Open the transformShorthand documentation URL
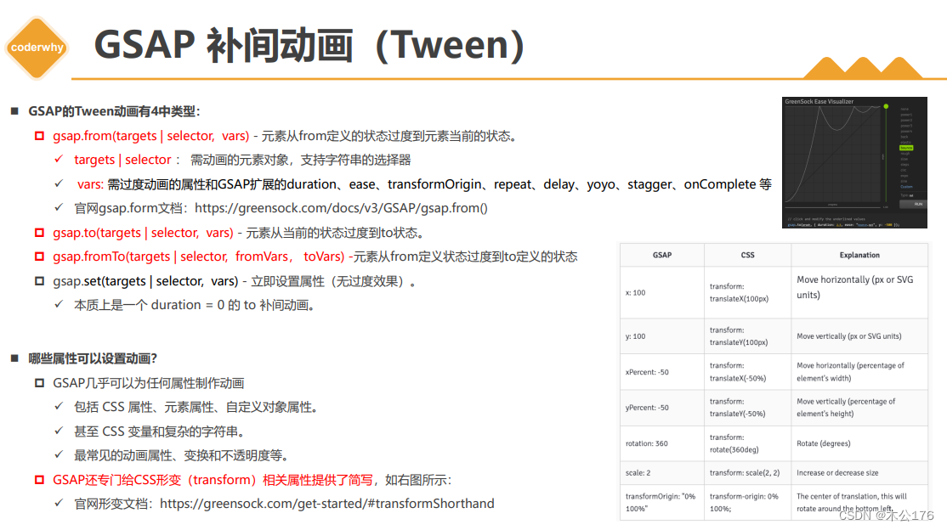Image resolution: width=947 pixels, height=530 pixels. tap(326, 504)
